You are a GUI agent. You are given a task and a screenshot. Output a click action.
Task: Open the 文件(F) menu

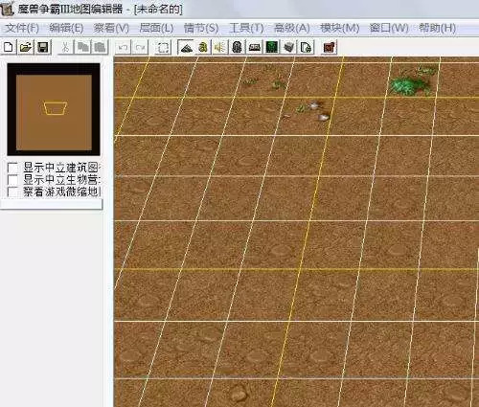click(x=22, y=28)
